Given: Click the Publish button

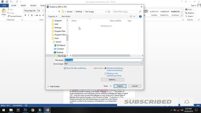Looking at the screenshot, I should (x=120, y=86).
